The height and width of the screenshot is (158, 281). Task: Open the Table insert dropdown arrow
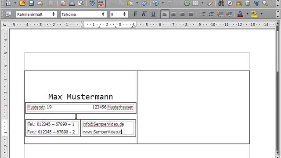(x=202, y=3)
